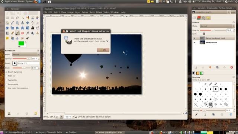Open the Brushes panel menu button
This screenshot has width=238, height=134.
[234, 77]
